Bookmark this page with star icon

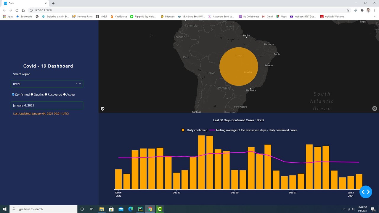coord(348,10)
